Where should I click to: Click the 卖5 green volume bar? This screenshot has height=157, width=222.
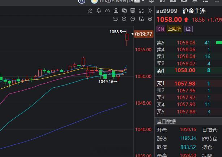tap(219, 43)
